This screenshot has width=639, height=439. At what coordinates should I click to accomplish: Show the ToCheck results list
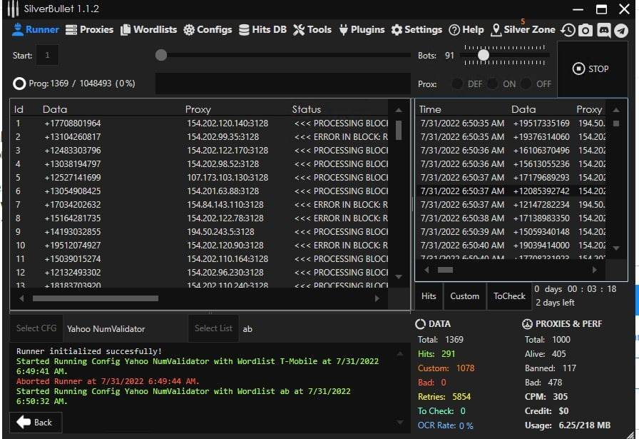(509, 296)
